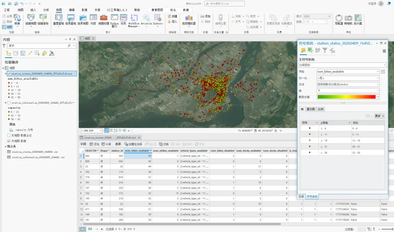
Task: Open the classification method (Jenks) dropdown
Action: 378,84
